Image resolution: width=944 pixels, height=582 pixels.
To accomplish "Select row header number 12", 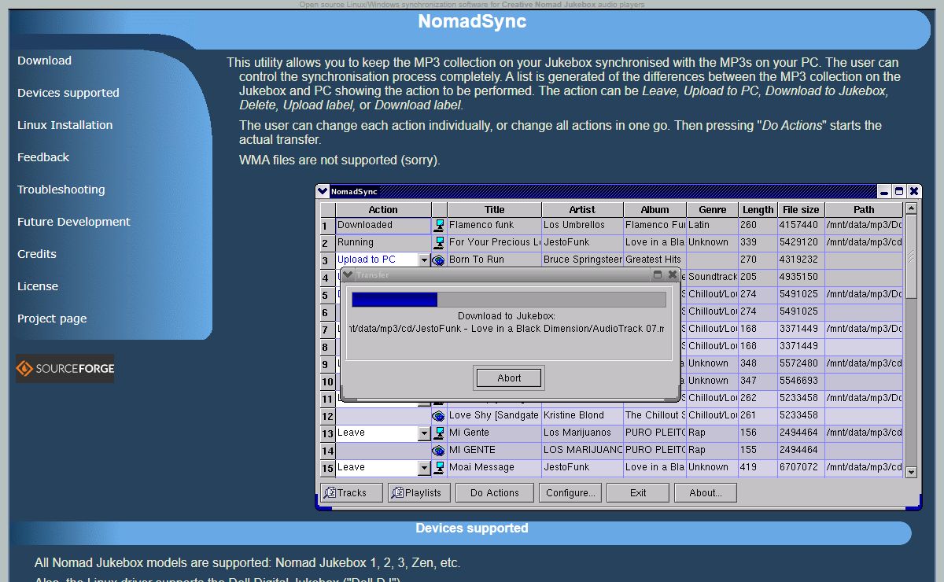I will click(x=327, y=415).
